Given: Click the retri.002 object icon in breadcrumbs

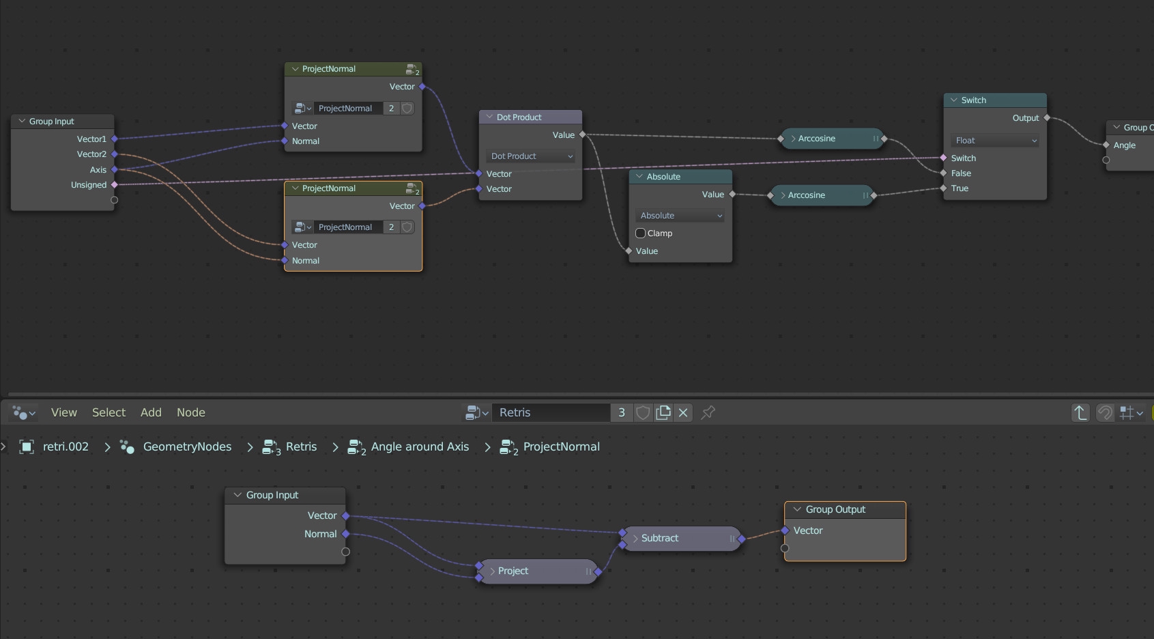Looking at the screenshot, I should point(27,447).
